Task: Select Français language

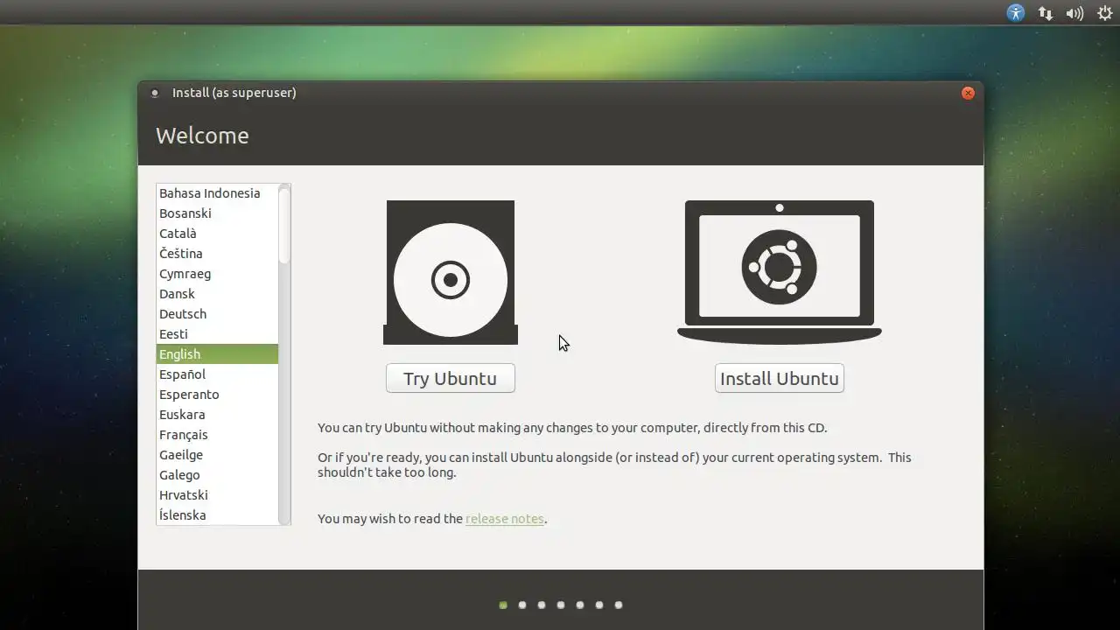Action: pyautogui.click(x=217, y=435)
